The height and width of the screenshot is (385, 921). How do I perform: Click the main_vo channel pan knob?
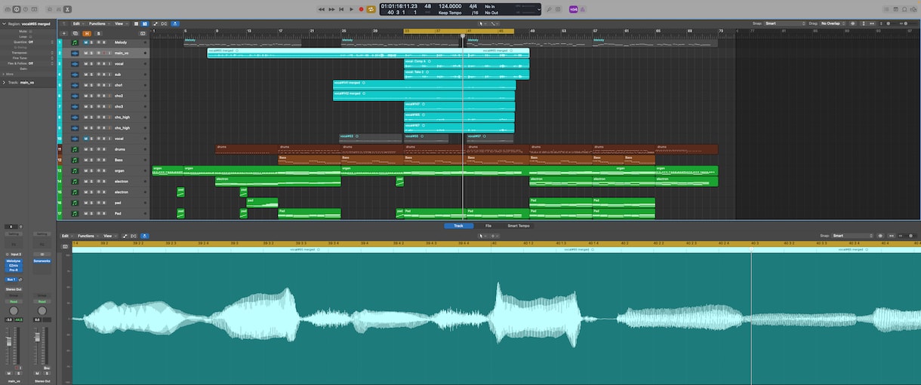[x=13, y=310]
